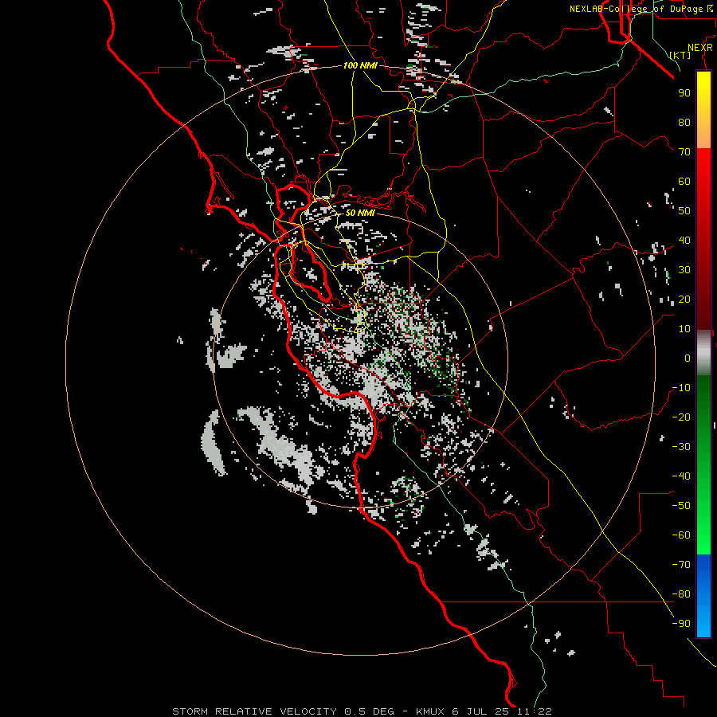This screenshot has height=717, width=717.
Task: Click the 'KMUX' radar station identifier
Action: [431, 711]
